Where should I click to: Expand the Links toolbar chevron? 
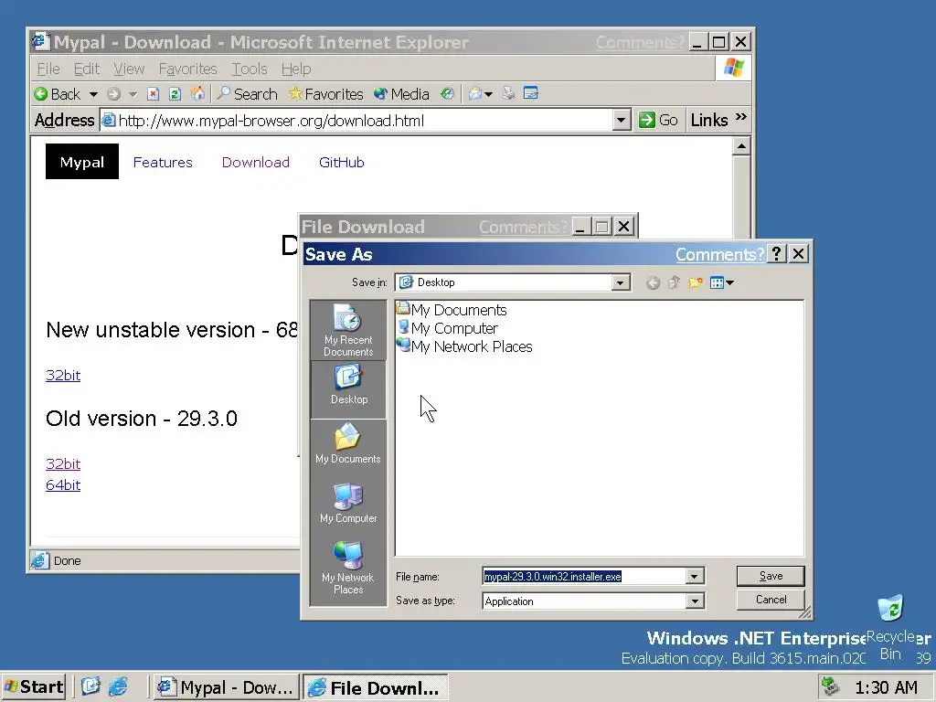coord(740,117)
